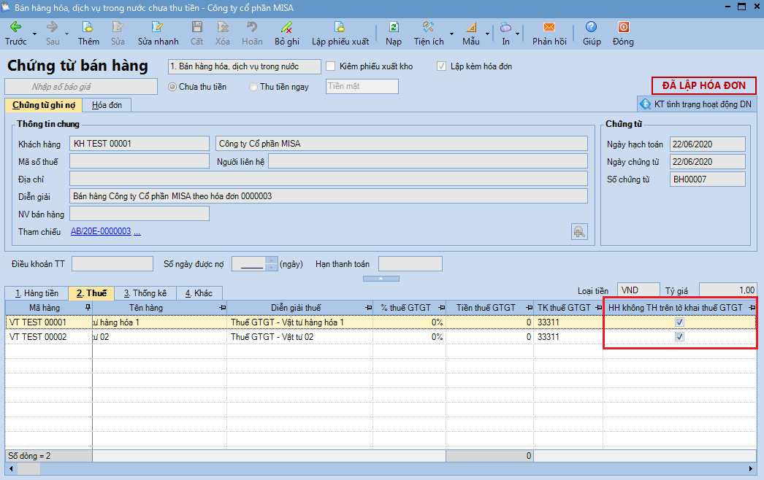Pin the Tên hàng column
Viewport: 764px width, 480px height.
[x=223, y=308]
